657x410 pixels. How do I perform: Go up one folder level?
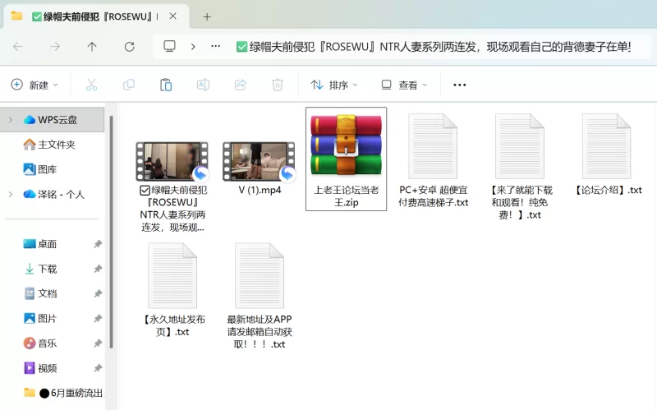click(x=92, y=47)
